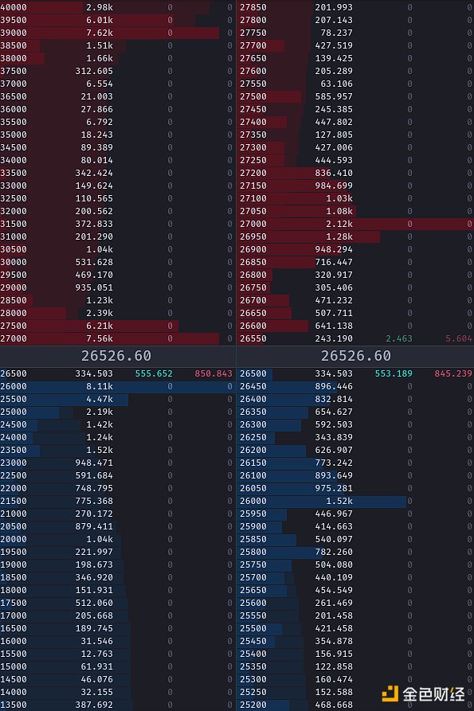Click the 26526.60 mid price in the left panel
This screenshot has width=474, height=711.
point(116,356)
